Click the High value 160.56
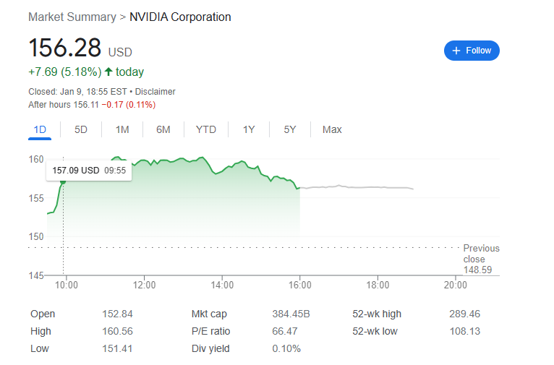 coord(117,331)
